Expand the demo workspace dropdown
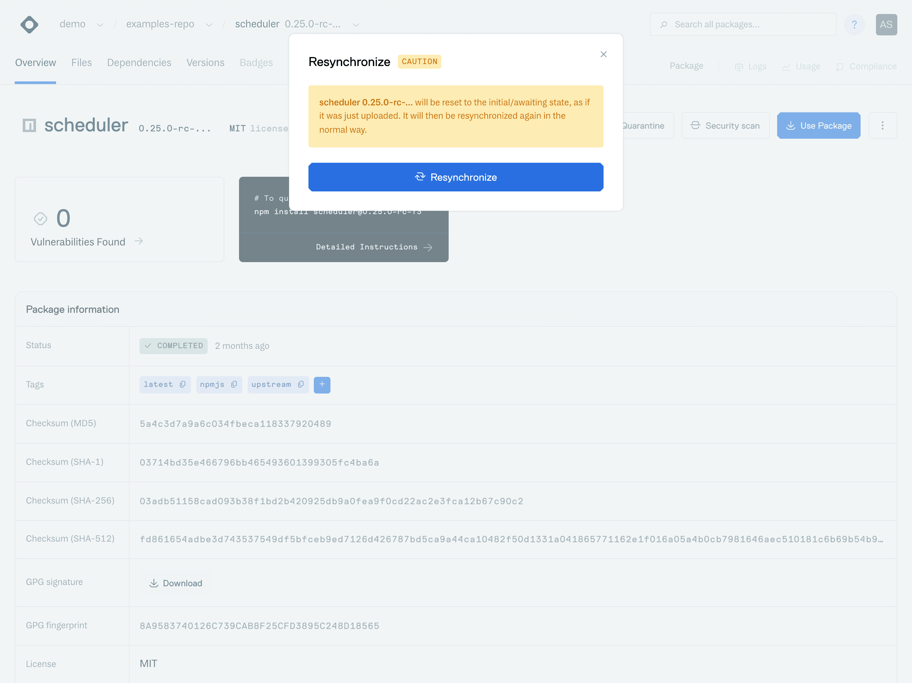The height and width of the screenshot is (683, 912). 100,25
